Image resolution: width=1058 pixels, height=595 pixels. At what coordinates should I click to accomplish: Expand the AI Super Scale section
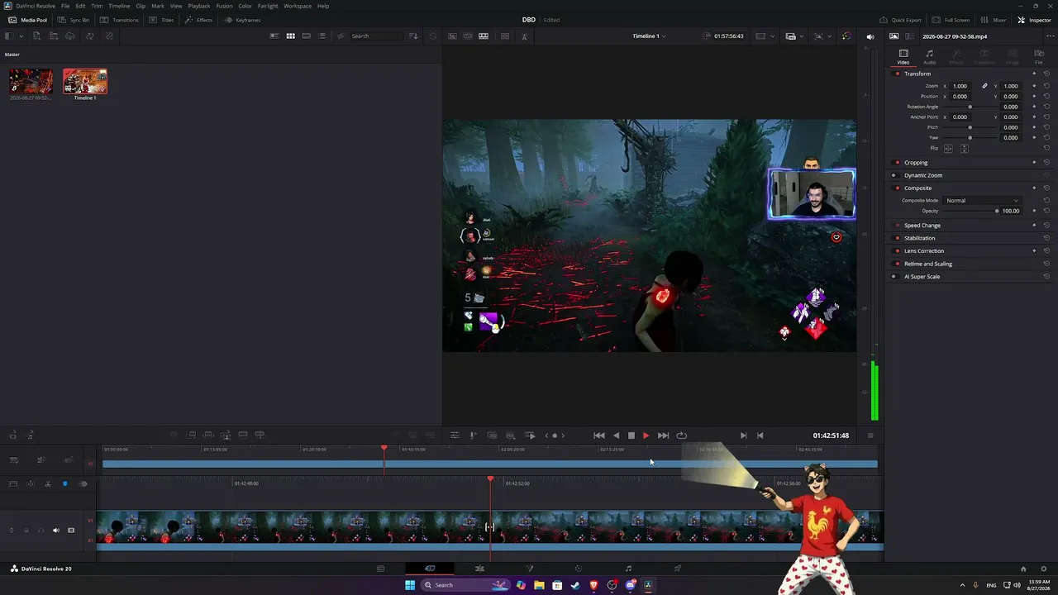(922, 277)
